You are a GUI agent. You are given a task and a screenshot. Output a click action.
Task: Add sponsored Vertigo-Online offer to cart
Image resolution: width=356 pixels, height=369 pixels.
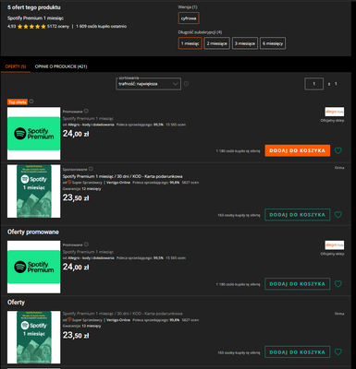click(x=298, y=215)
